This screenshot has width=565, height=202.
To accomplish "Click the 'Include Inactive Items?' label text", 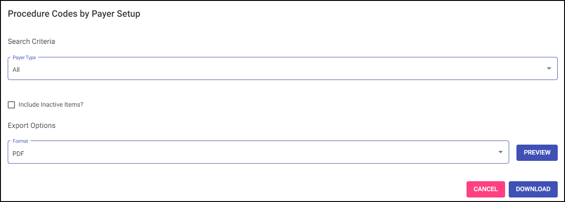I will (x=51, y=105).
